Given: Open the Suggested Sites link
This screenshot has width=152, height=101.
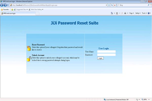Looking at the screenshot, I should (x=21, y=10).
